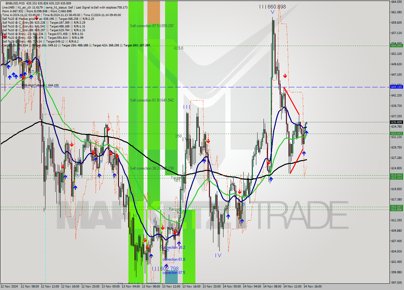
Task: Click the 662.080 price axis value
Action: point(396,12)
